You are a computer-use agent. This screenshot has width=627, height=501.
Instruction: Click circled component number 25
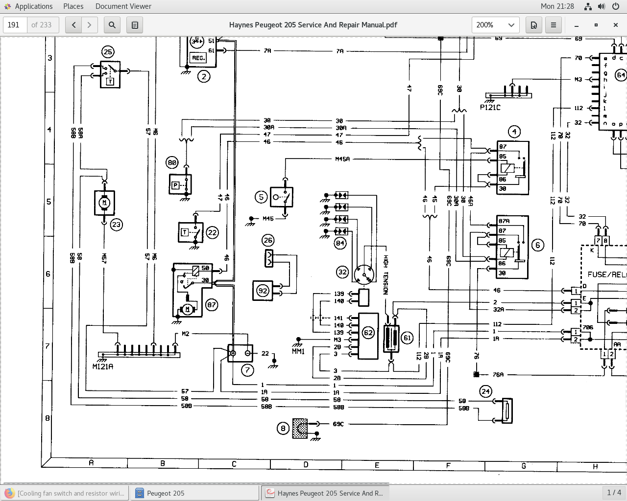108,51
